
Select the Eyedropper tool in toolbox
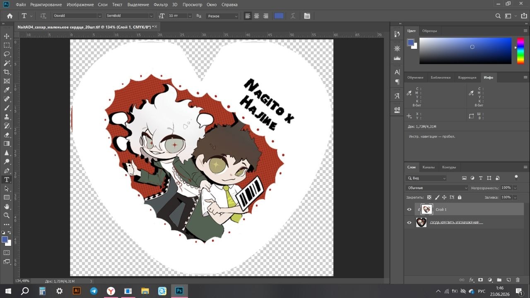(7, 90)
